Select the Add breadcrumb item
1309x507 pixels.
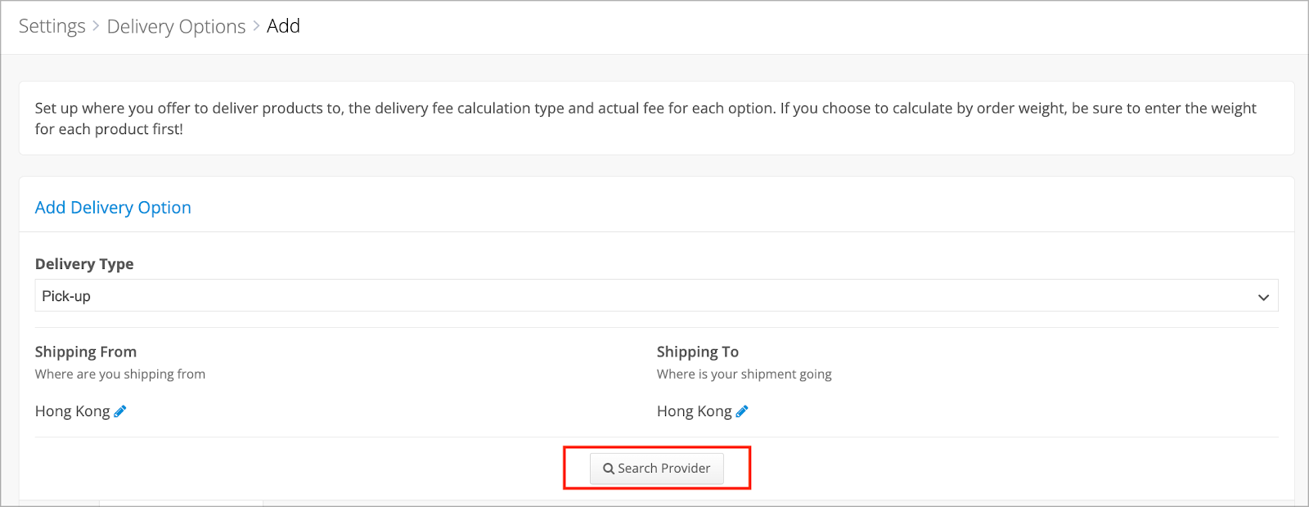pos(283,26)
